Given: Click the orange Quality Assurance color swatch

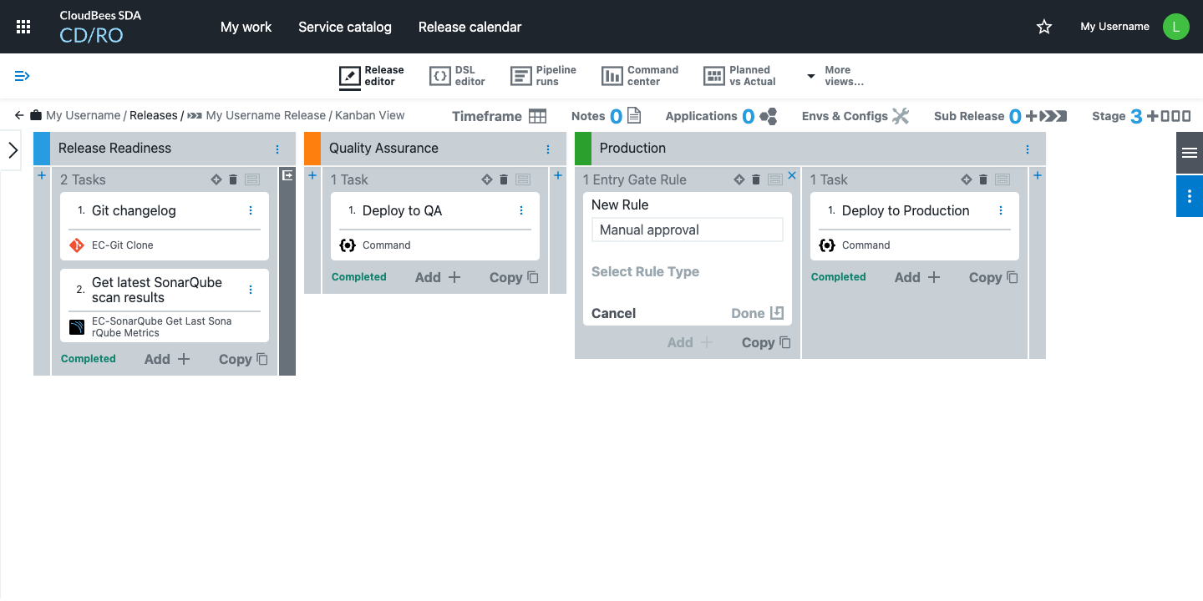Looking at the screenshot, I should (312, 149).
